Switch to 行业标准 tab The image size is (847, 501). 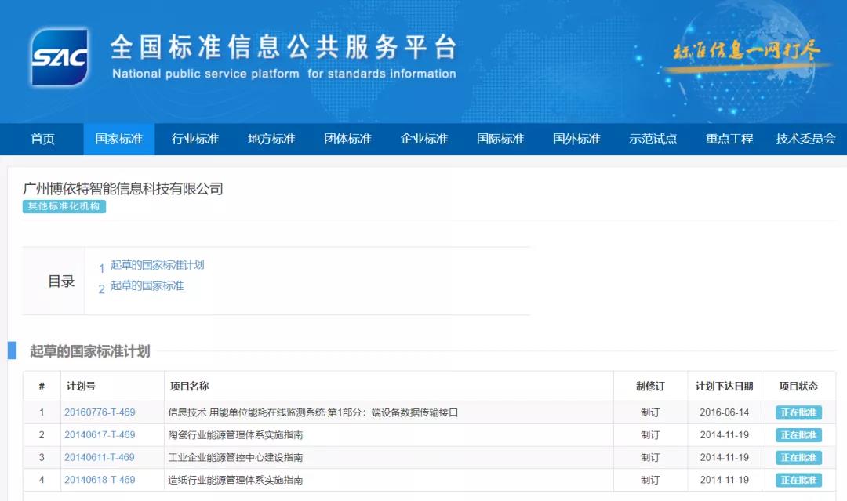pyautogui.click(x=195, y=139)
